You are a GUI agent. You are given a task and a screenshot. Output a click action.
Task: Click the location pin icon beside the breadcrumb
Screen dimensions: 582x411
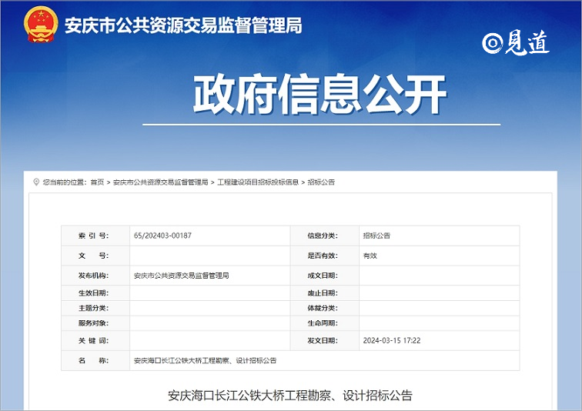pyautogui.click(x=36, y=182)
